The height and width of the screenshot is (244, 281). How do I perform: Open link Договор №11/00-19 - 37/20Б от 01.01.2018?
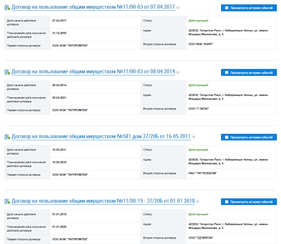[103, 201]
